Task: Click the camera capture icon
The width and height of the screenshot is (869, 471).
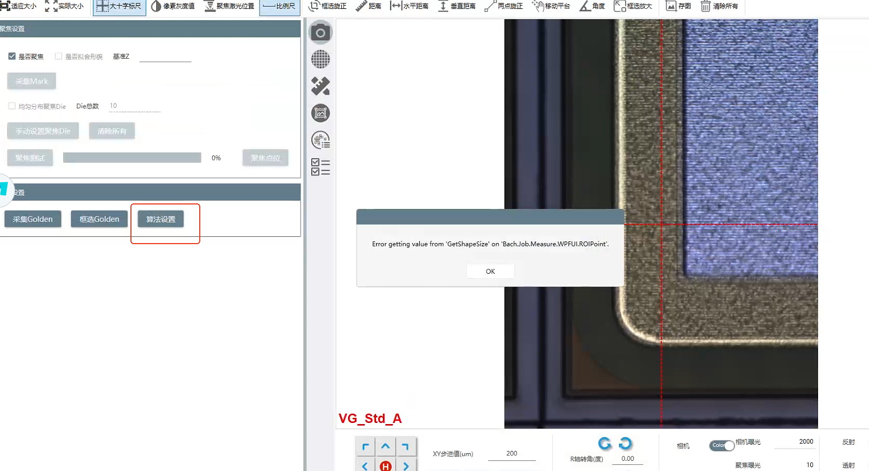Action: [x=321, y=32]
